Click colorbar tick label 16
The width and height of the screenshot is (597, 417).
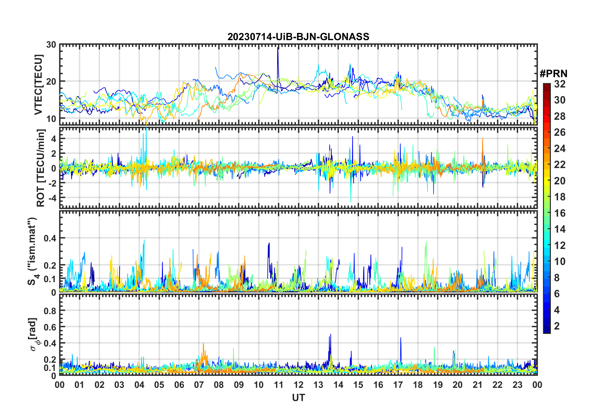(x=560, y=213)
